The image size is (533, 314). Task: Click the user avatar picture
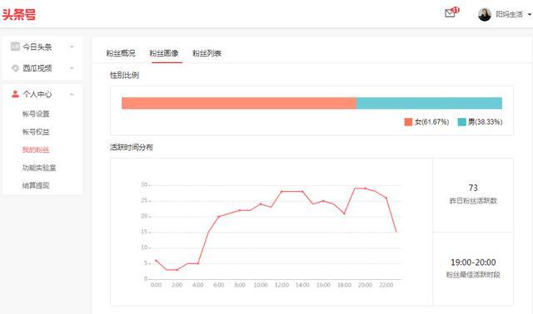click(x=485, y=14)
